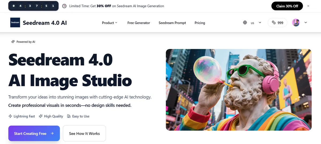Click the countdown timer widget

tap(33, 6)
